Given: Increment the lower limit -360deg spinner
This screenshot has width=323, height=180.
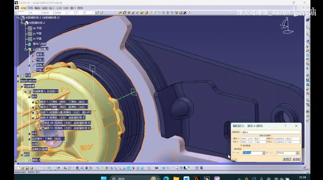Looking at the screenshot, I should click(264, 152).
